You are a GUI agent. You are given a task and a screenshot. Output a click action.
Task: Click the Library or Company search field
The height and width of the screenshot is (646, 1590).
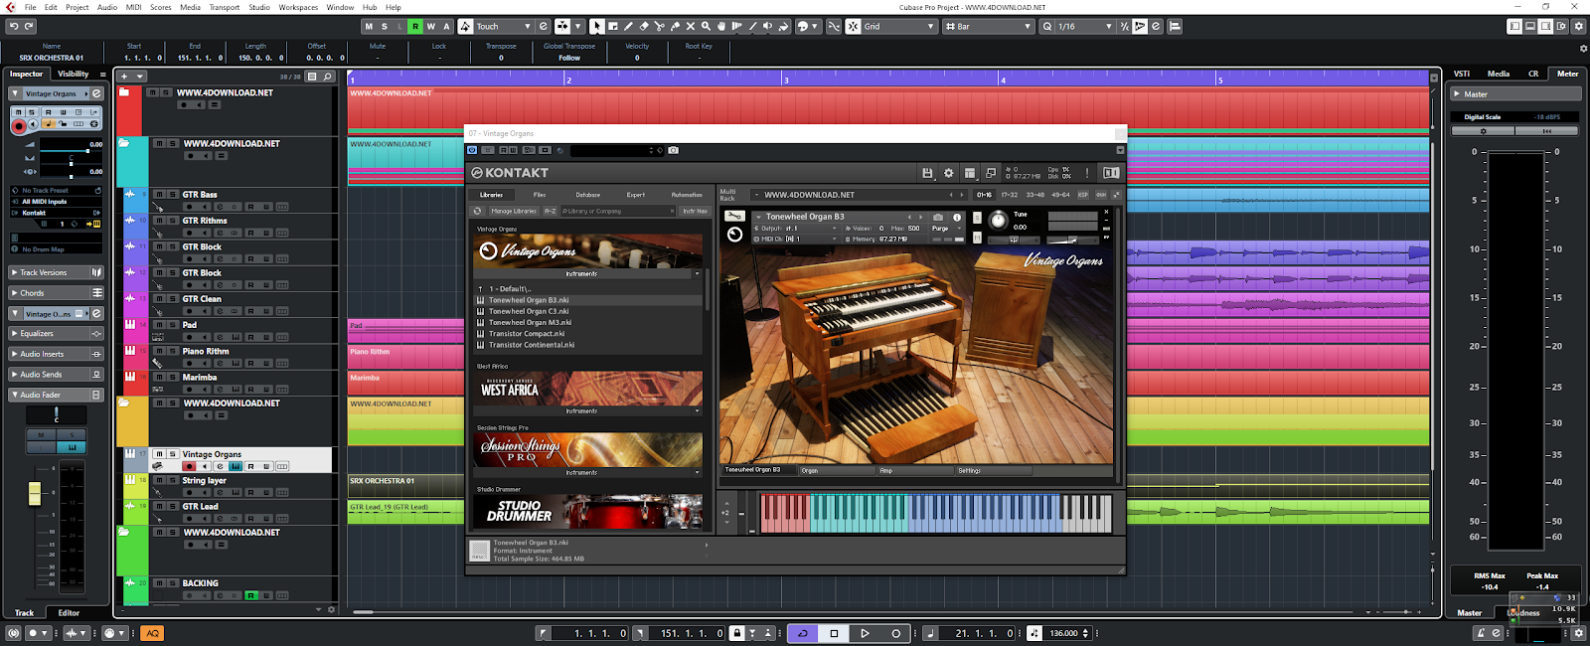coord(617,211)
